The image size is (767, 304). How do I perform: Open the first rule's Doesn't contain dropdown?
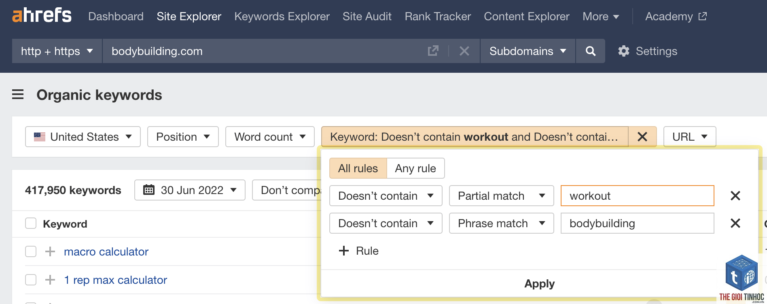(386, 196)
